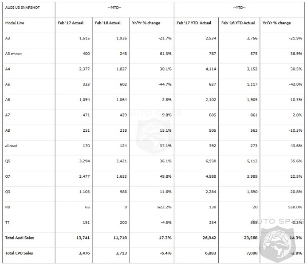Click the Total Audi Sales row label

click(x=20, y=238)
